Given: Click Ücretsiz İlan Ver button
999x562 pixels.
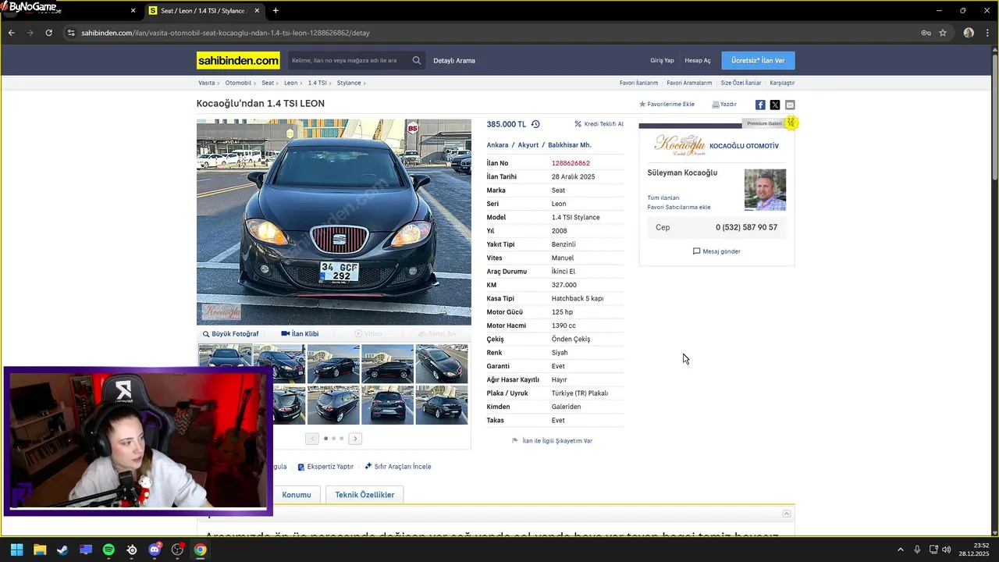Looking at the screenshot, I should (x=758, y=60).
